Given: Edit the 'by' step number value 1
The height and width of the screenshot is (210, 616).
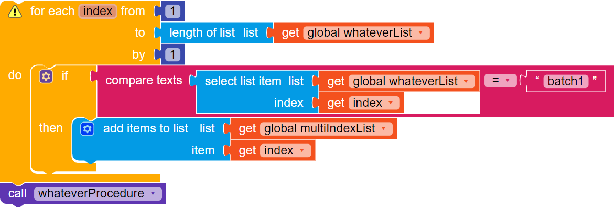Looking at the screenshot, I should pos(172,54).
